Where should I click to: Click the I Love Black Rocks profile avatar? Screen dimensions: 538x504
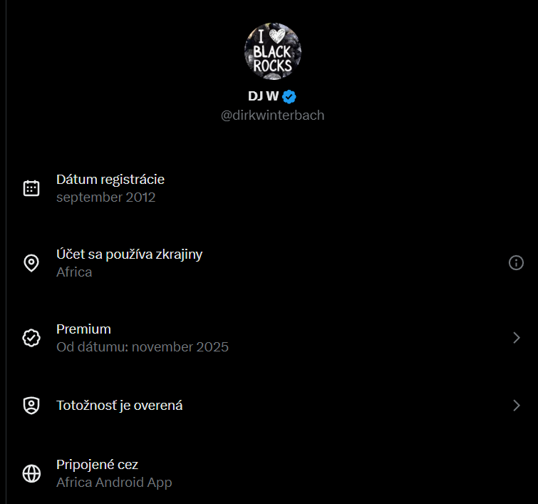273,51
